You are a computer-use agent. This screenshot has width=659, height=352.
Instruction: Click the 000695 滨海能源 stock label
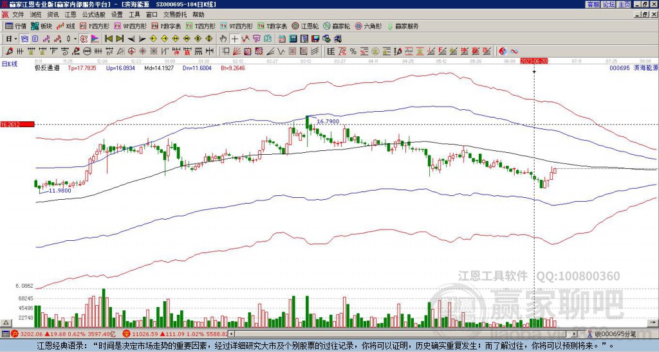[634, 67]
